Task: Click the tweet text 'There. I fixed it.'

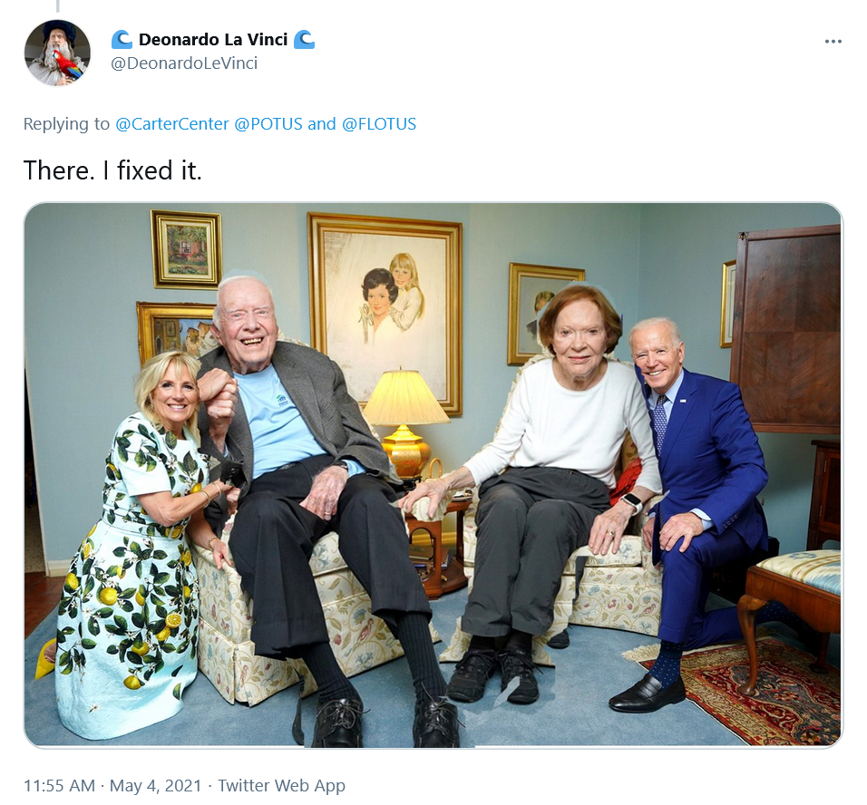Action: (x=112, y=170)
